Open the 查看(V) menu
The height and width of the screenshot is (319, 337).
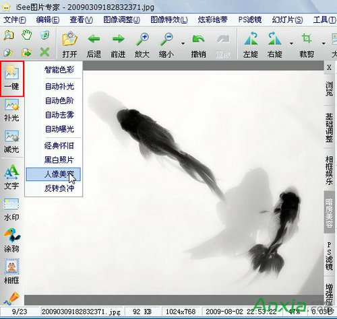pyautogui.click(x=81, y=20)
